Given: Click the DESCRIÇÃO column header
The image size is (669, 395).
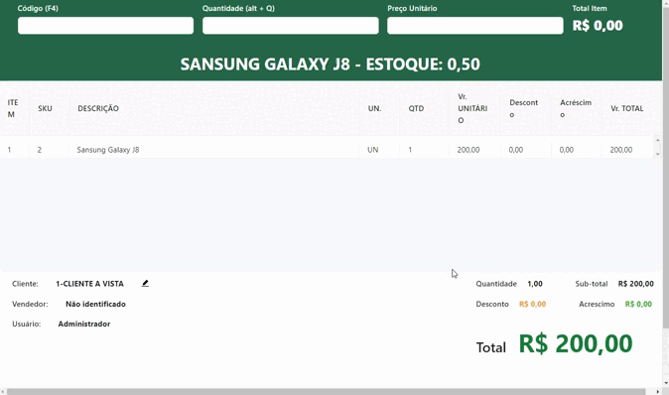Looking at the screenshot, I should tap(98, 108).
